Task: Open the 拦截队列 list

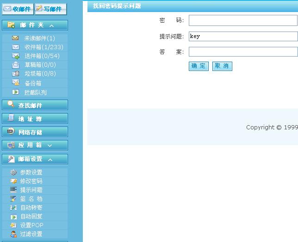Action: [35, 93]
